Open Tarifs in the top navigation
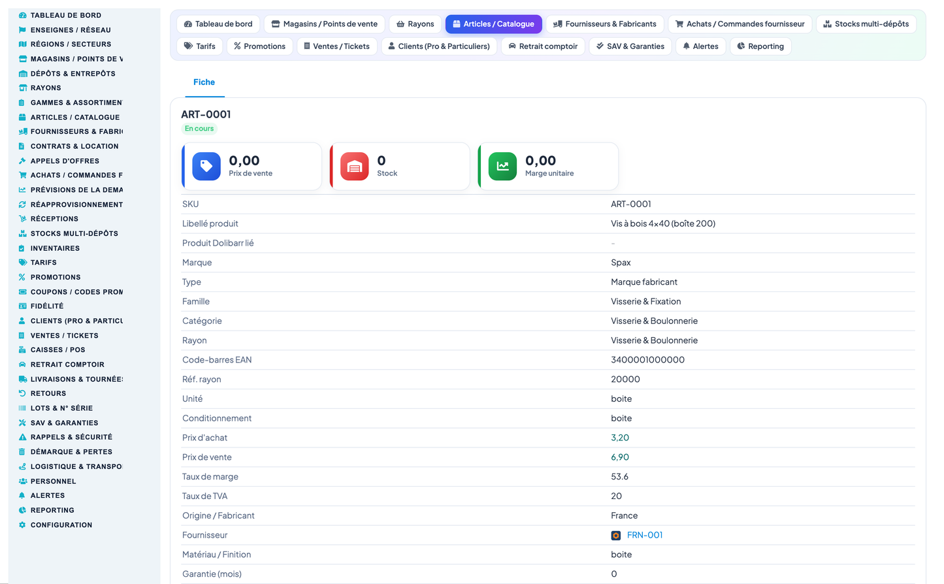 click(x=200, y=46)
